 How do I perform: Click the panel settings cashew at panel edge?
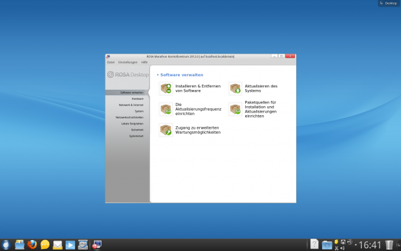(x=398, y=245)
